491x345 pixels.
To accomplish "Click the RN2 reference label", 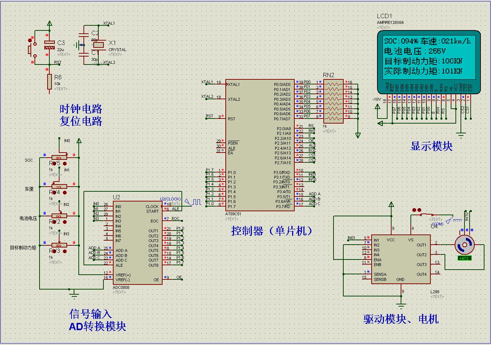I will click(328, 75).
